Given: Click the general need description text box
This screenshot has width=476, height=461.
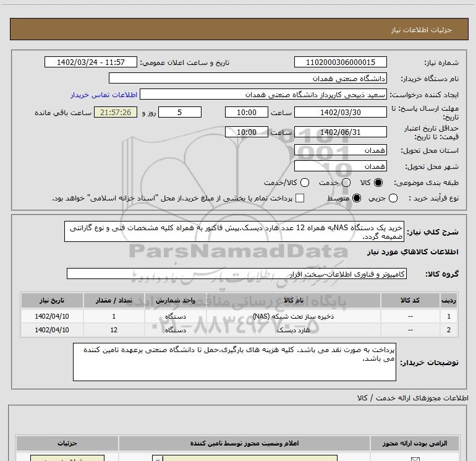Looking at the screenshot, I should (x=234, y=231).
